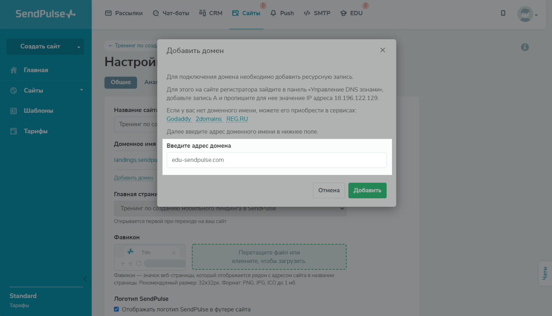Click the info icon near page top
Image resolution: width=552 pixels, height=316 pixels.
click(525, 47)
